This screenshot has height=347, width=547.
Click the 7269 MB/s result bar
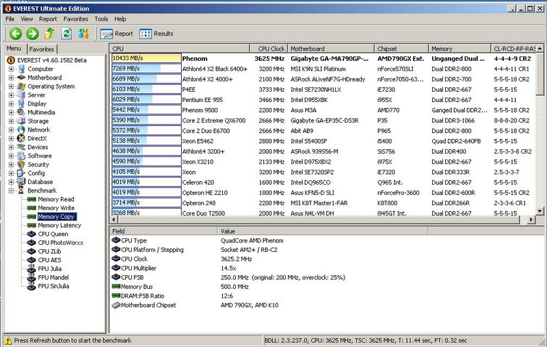click(x=146, y=68)
